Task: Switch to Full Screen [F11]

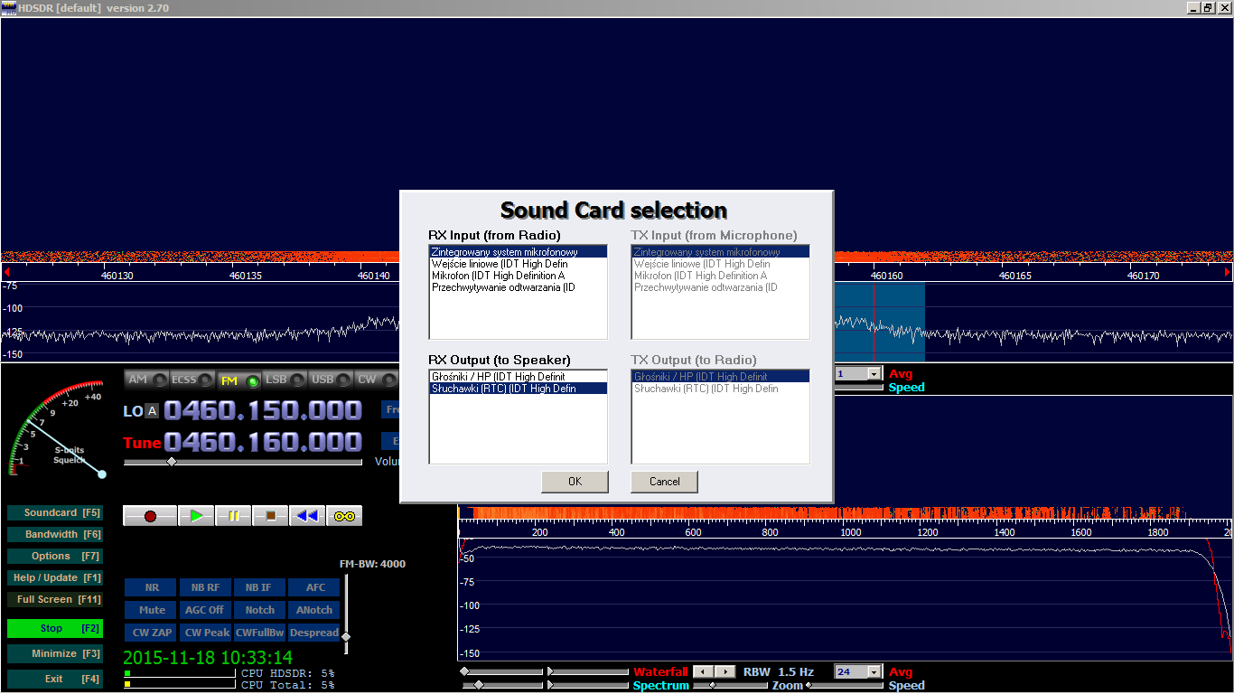Action: click(x=54, y=599)
